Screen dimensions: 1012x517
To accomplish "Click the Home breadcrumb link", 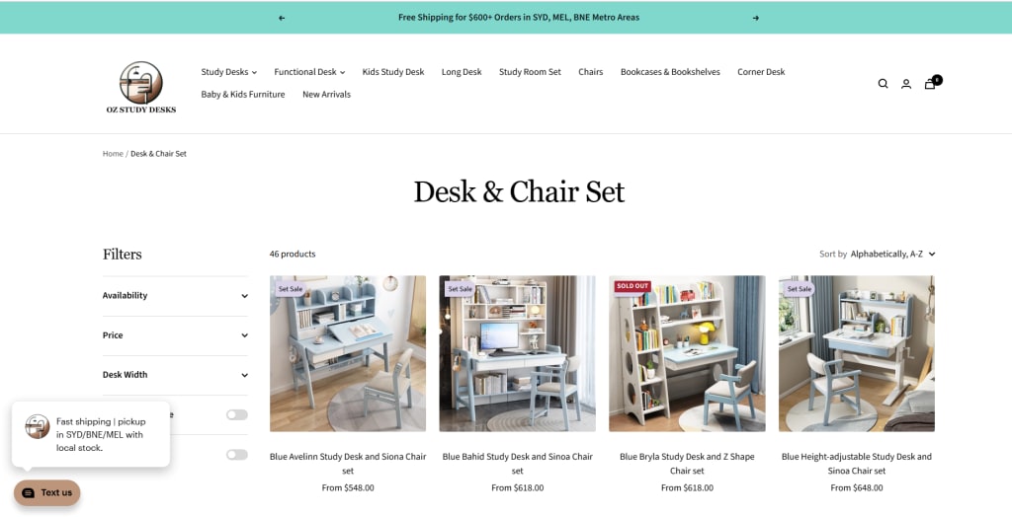I will tap(113, 154).
